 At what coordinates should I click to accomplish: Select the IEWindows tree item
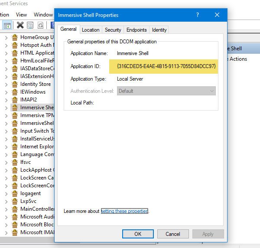coord(33,92)
